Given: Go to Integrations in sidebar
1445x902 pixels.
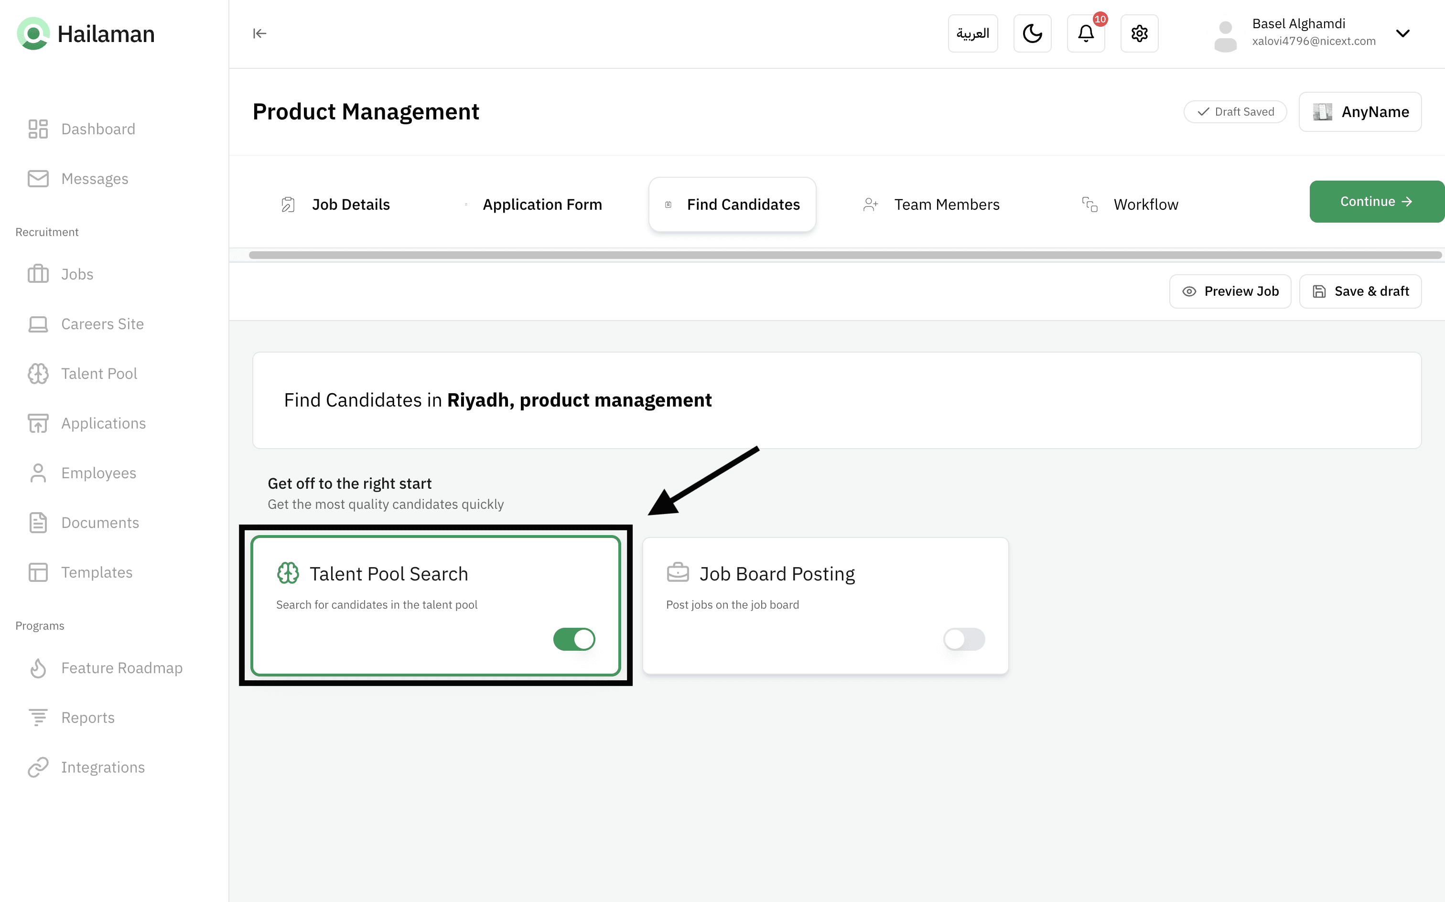Looking at the screenshot, I should pos(103,767).
